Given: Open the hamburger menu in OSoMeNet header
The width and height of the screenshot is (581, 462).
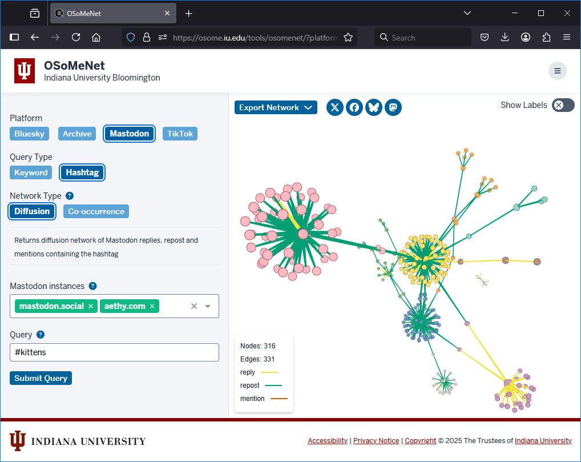Looking at the screenshot, I should tap(557, 71).
